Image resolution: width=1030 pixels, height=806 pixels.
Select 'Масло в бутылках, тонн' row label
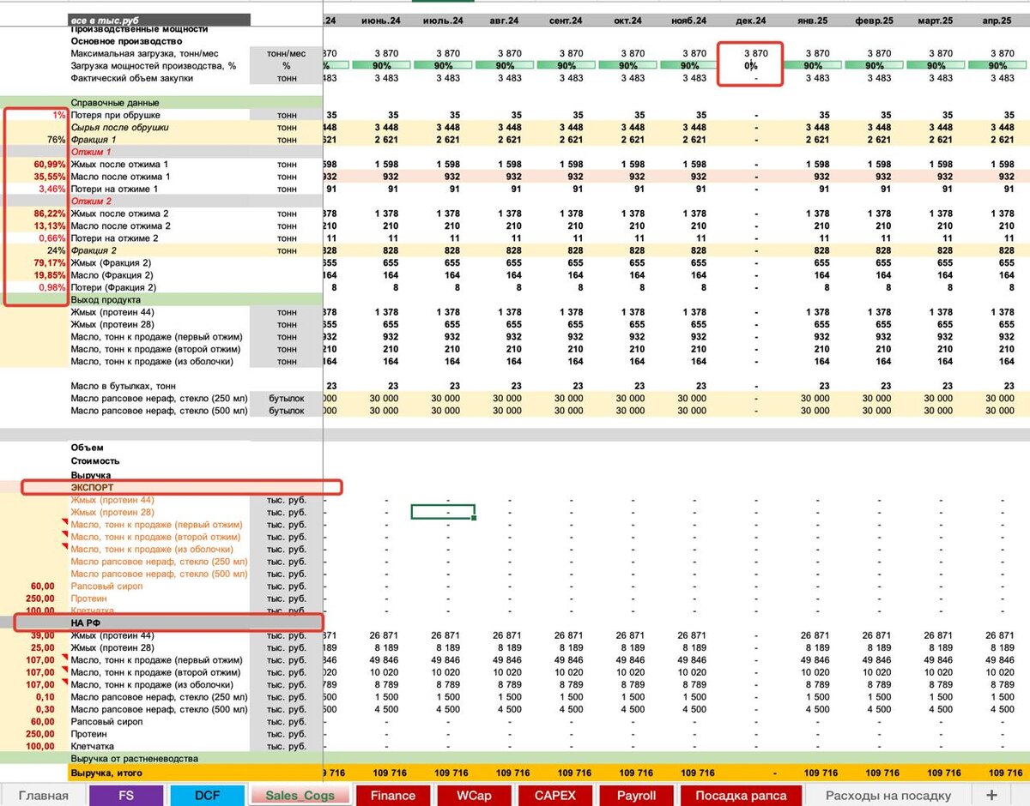[124, 386]
